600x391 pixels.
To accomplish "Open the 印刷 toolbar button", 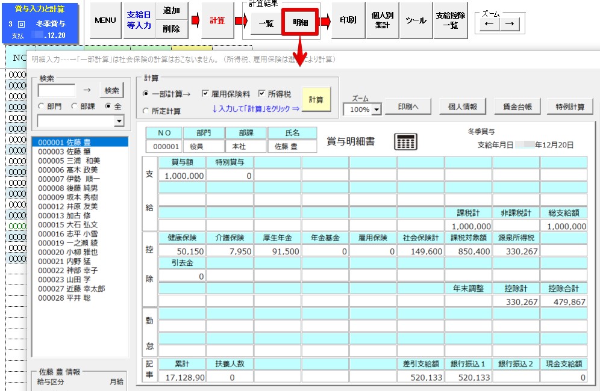I will (x=348, y=20).
